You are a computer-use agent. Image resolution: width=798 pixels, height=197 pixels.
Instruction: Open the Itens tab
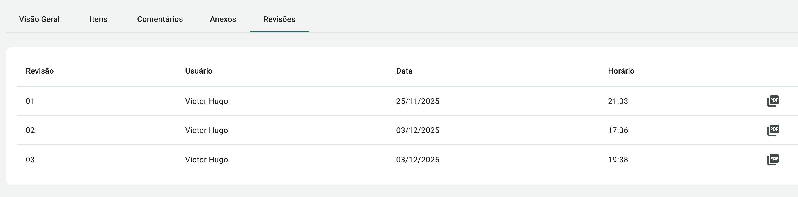point(98,19)
